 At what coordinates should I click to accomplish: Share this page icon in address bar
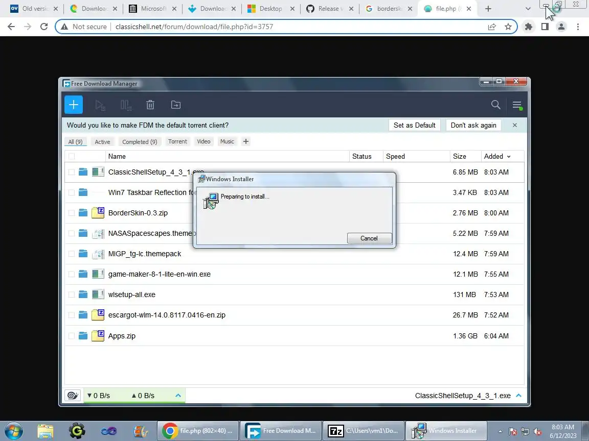coord(492,27)
